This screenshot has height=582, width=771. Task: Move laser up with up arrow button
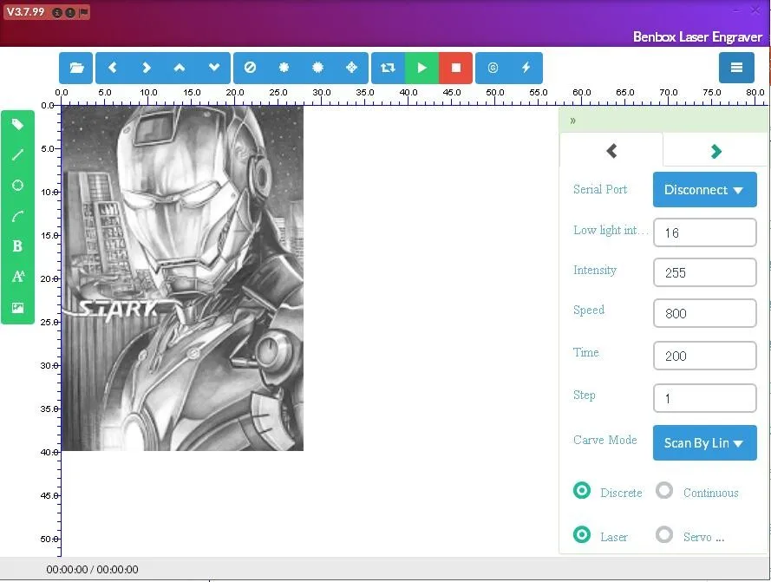point(180,68)
